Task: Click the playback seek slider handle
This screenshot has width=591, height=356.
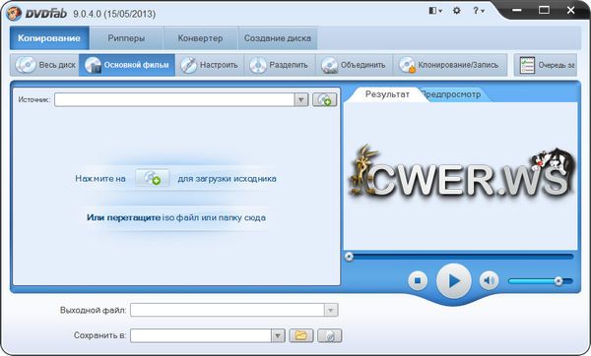Action: [x=349, y=257]
